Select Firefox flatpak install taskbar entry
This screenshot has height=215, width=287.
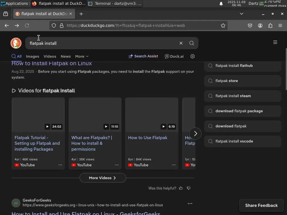[x=59, y=3]
